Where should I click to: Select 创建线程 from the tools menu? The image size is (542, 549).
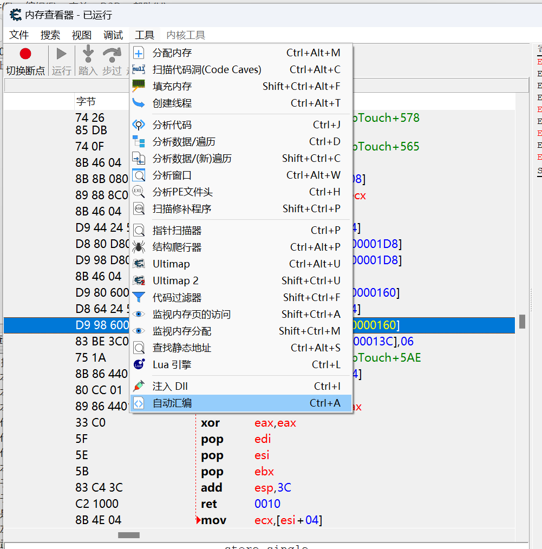(240, 103)
